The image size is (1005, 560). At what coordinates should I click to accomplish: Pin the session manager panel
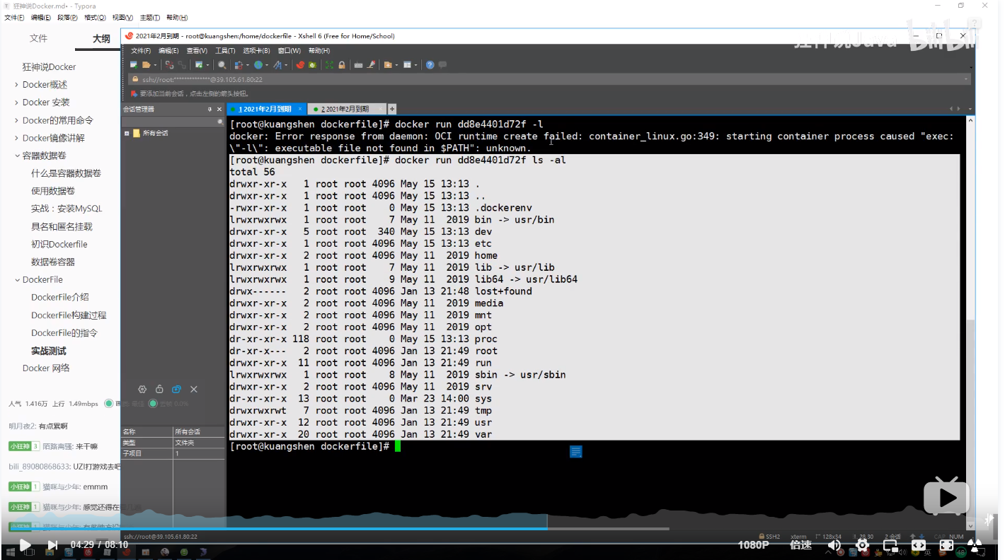[209, 109]
